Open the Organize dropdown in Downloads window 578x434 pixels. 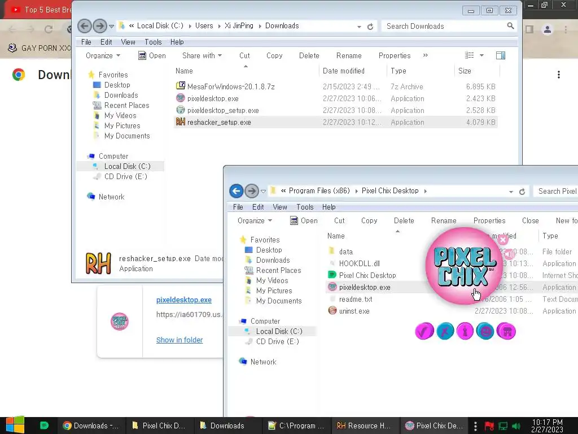click(x=103, y=56)
